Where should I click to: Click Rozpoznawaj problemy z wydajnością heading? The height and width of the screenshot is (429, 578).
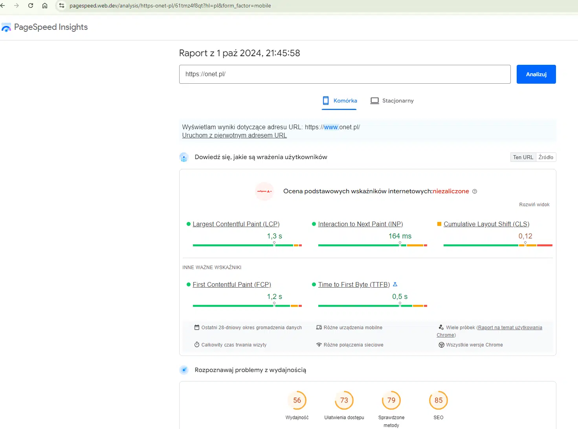pos(250,370)
